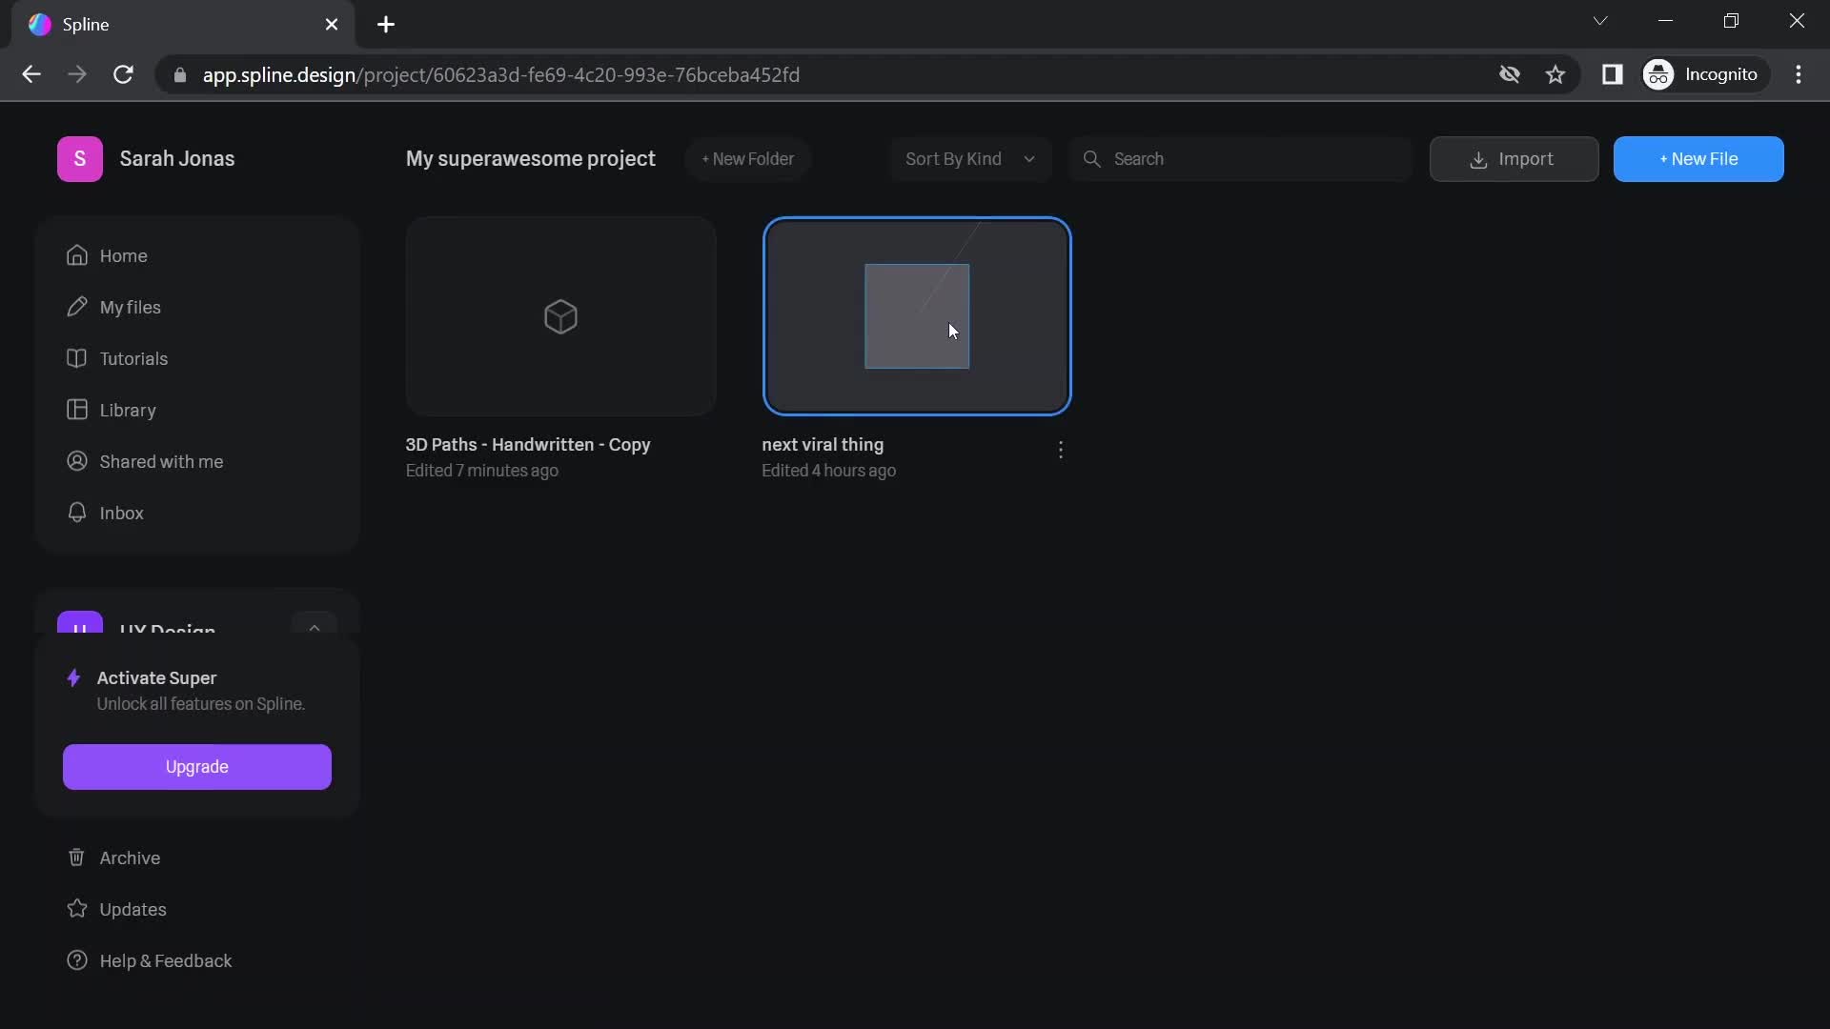Select the Spline browser tab

point(183,25)
